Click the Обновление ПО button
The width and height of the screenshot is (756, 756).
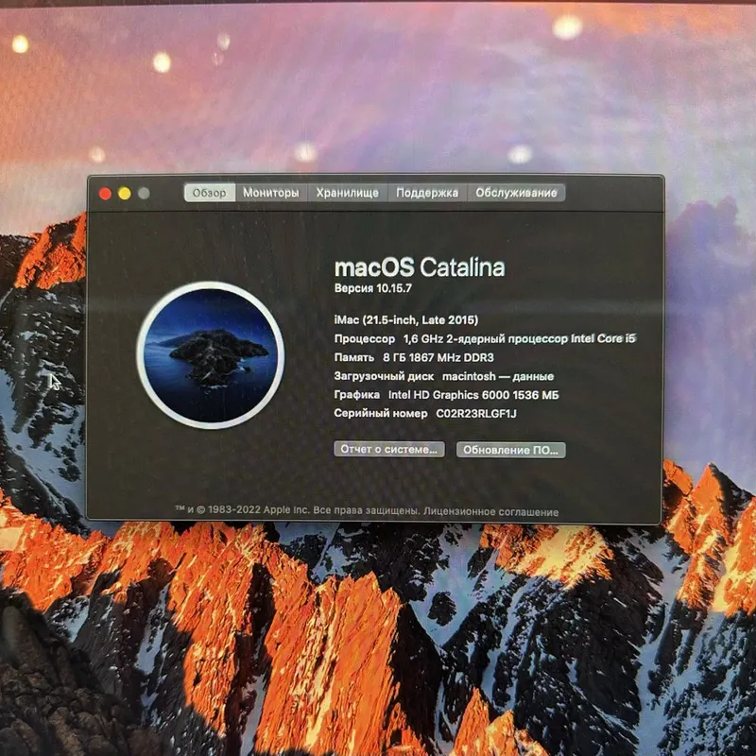pyautogui.click(x=511, y=450)
